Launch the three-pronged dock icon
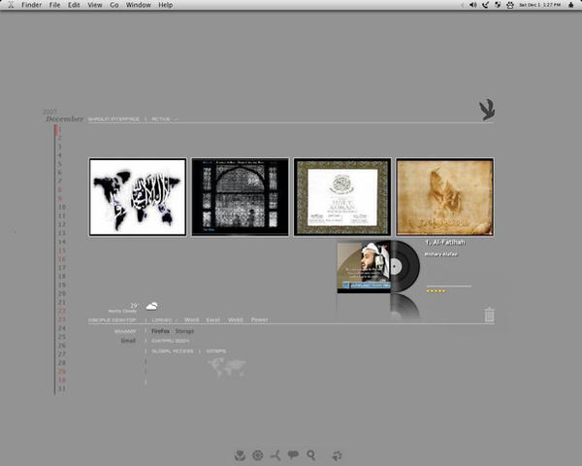This screenshot has height=466, width=582. coord(275,455)
